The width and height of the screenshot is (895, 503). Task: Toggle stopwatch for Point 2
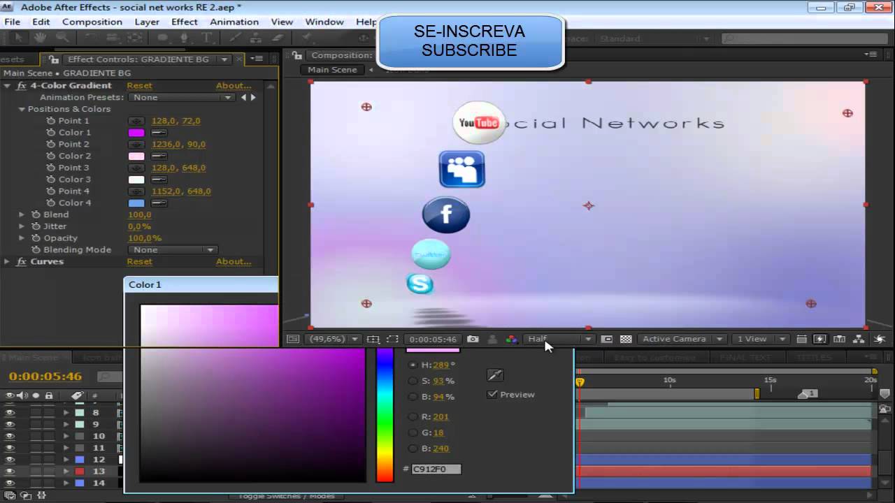click(50, 145)
